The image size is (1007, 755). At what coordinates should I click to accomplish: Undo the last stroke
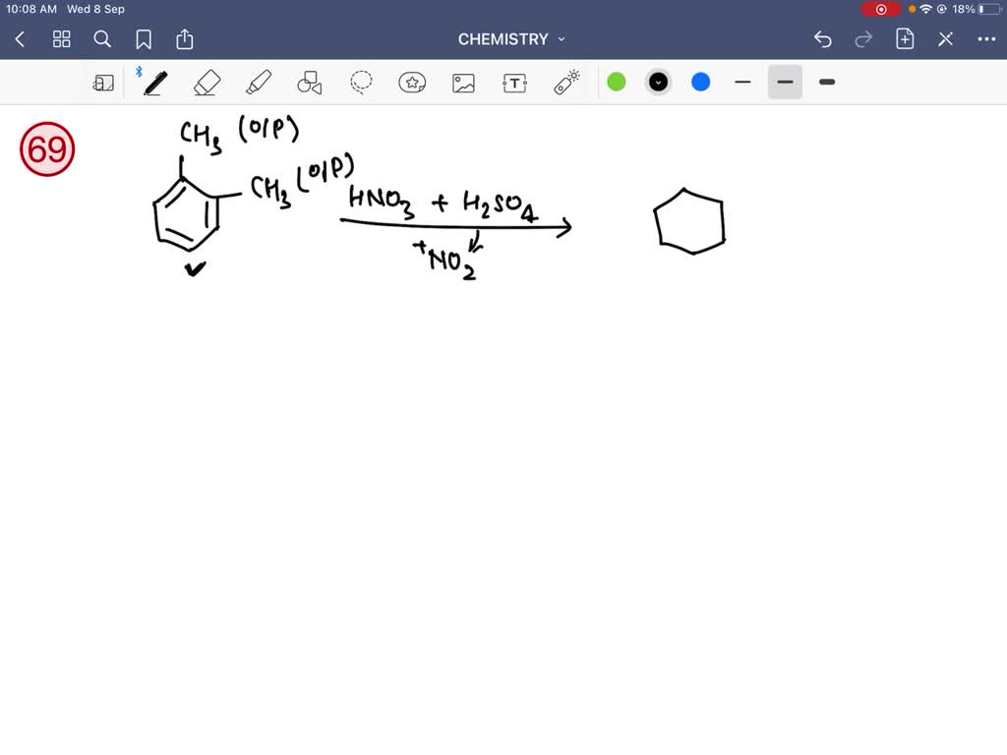(823, 39)
